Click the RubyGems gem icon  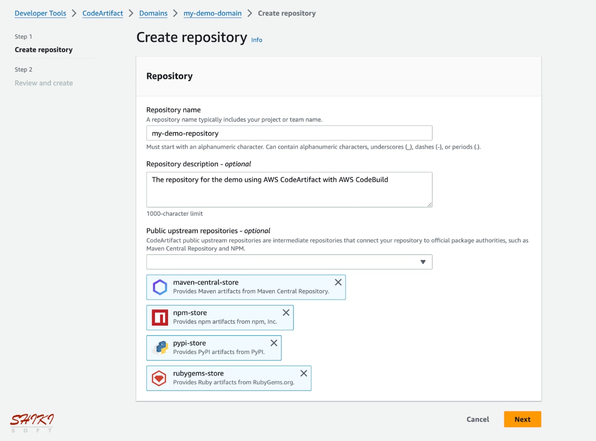(160, 378)
